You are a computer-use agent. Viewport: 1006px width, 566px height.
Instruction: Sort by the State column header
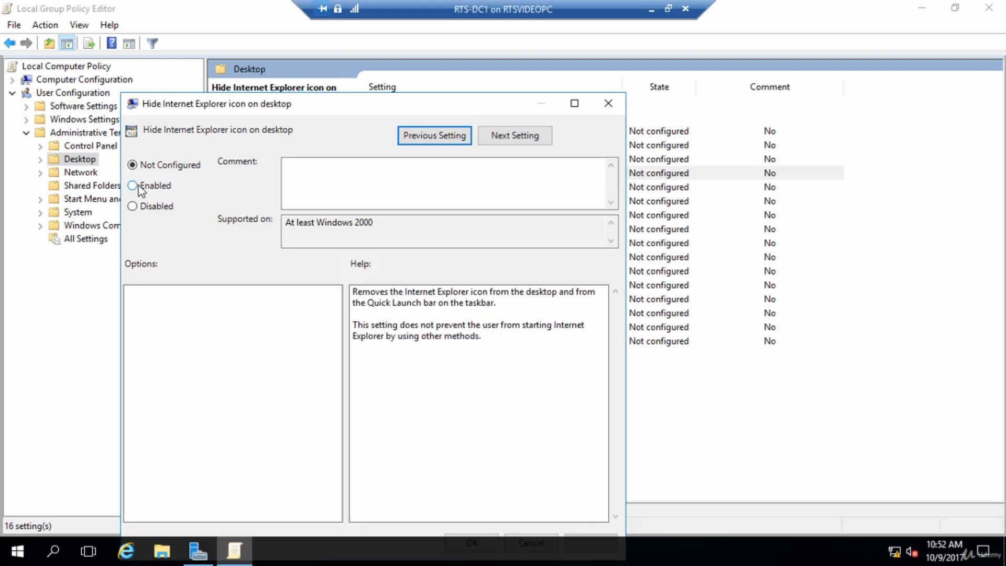[x=659, y=87]
